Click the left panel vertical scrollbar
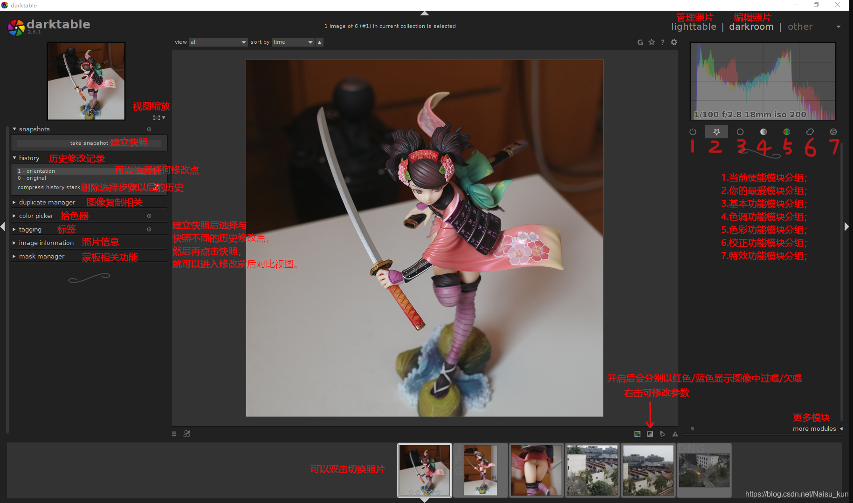 click(7, 279)
